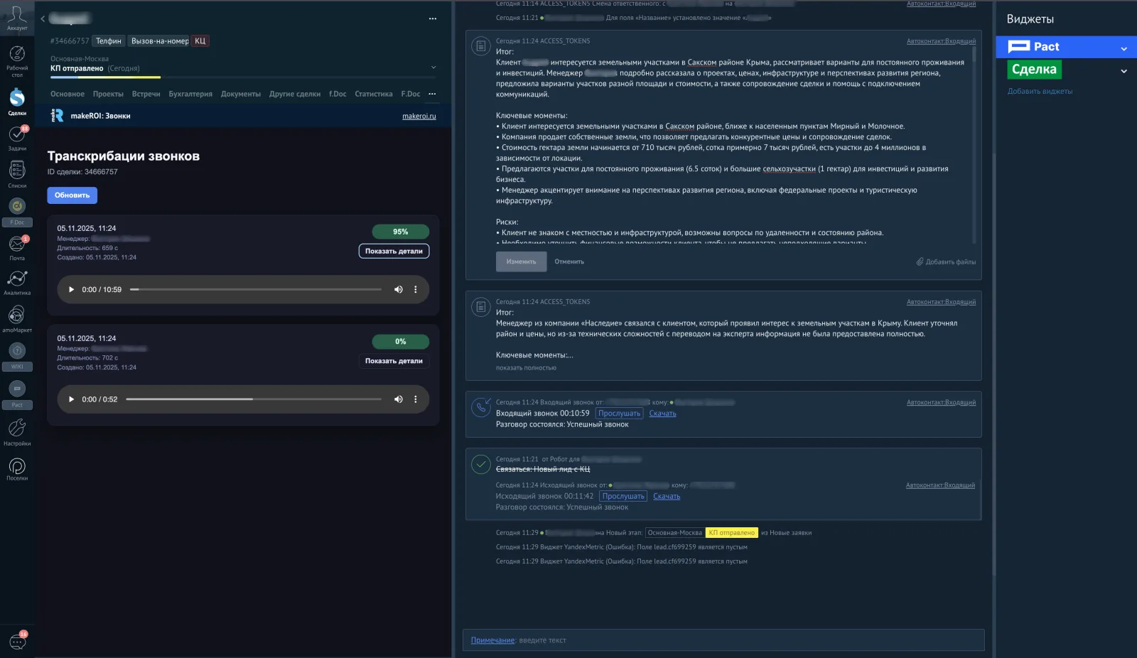Click the yellow КП отправлено stage label

coord(732,533)
